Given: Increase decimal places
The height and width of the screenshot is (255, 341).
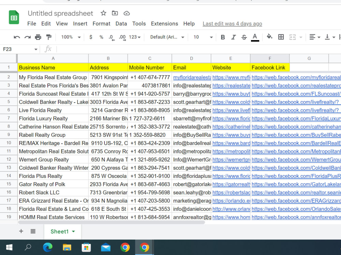Looking at the screenshot, I should click(122, 37).
